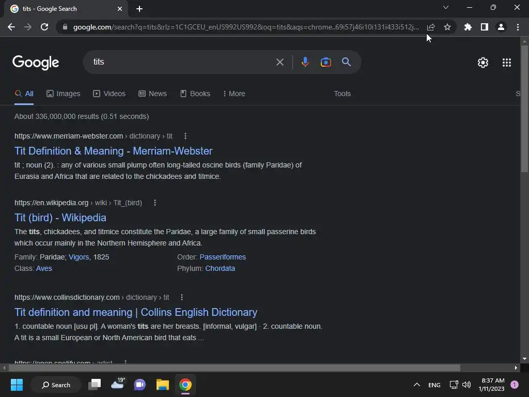Open volume control in system tray
This screenshot has height=397, width=529.
tap(466, 385)
